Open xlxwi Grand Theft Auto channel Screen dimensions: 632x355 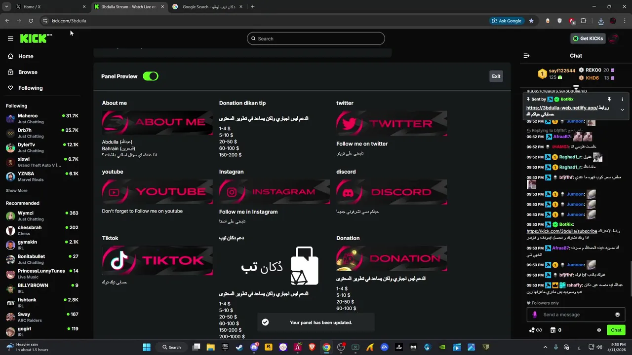point(42,162)
